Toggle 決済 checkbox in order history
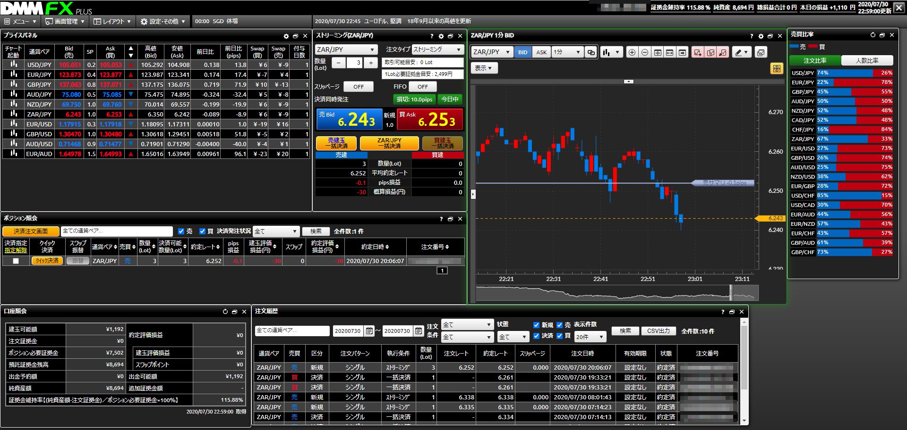Image resolution: width=907 pixels, height=430 pixels. [536, 336]
